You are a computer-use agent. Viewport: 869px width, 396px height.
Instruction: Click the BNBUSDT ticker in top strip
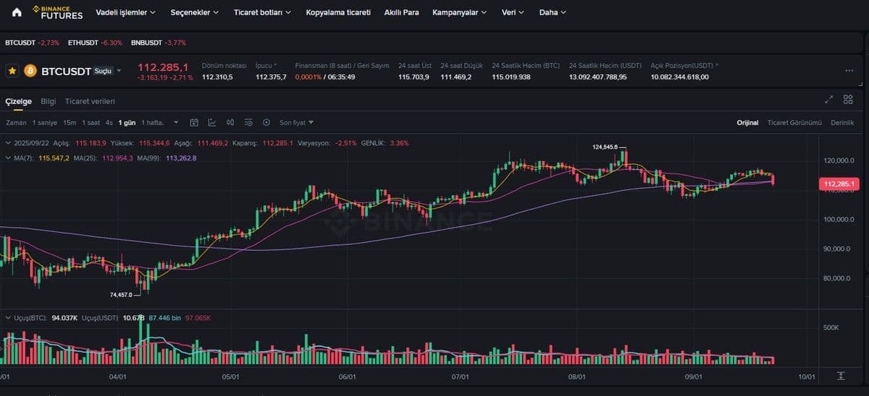(158, 43)
